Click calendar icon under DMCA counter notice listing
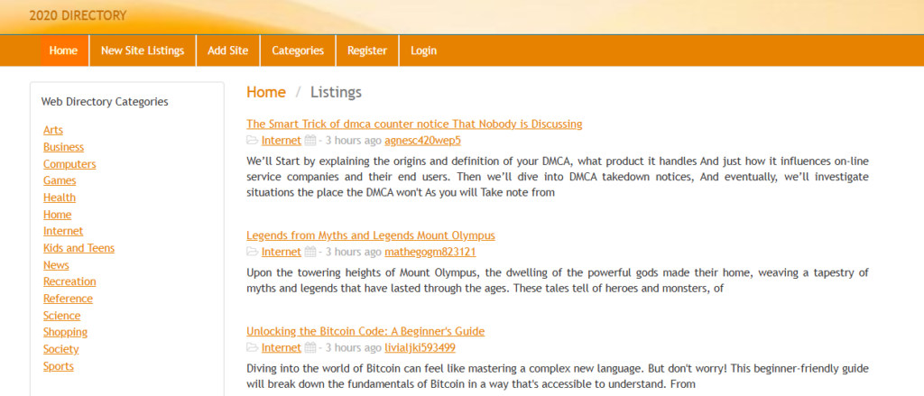The height and width of the screenshot is (396, 924). click(310, 141)
